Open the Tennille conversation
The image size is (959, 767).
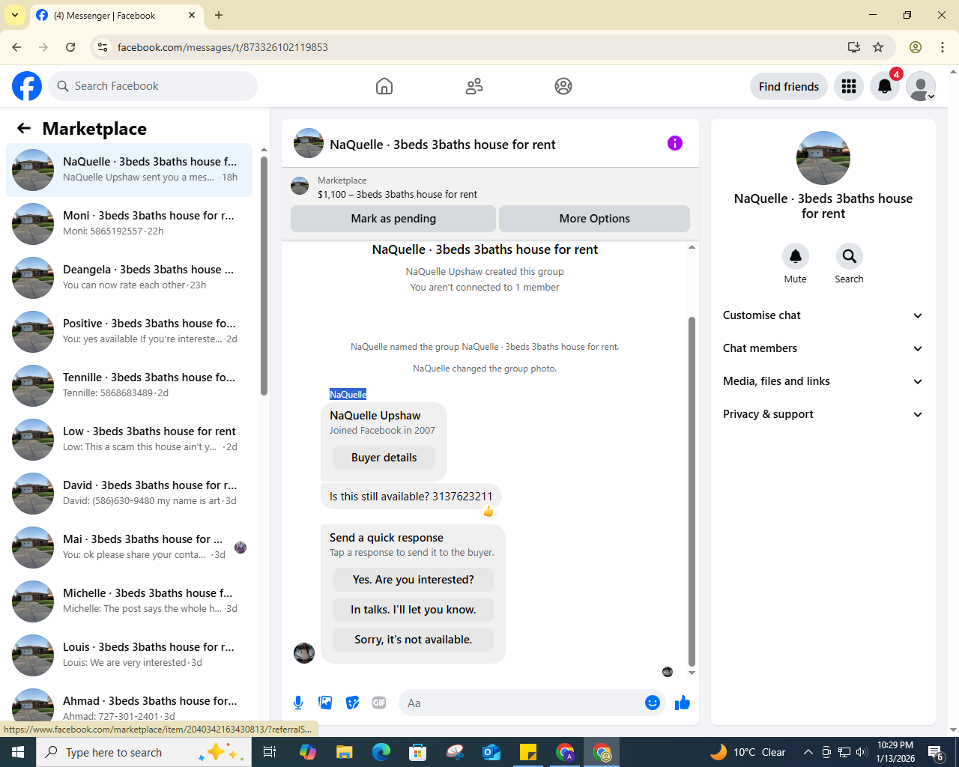pos(130,386)
